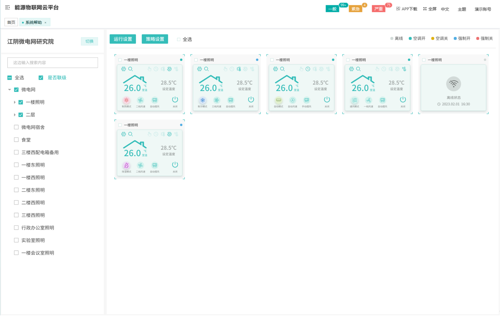
Task: Click the 自动风速 fan speed icon
Action: (x=292, y=100)
